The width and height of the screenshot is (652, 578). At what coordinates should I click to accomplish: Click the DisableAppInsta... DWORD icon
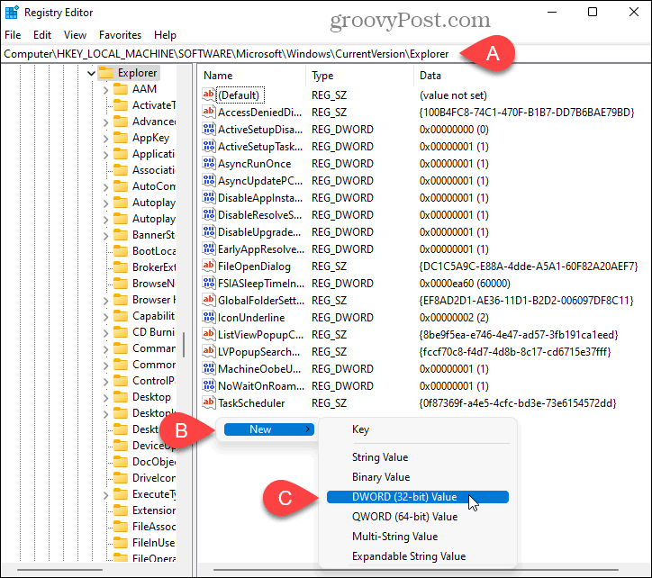coord(209,197)
